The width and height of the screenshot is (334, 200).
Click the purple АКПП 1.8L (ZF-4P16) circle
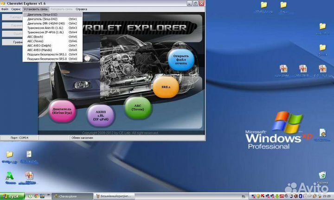click(x=101, y=114)
